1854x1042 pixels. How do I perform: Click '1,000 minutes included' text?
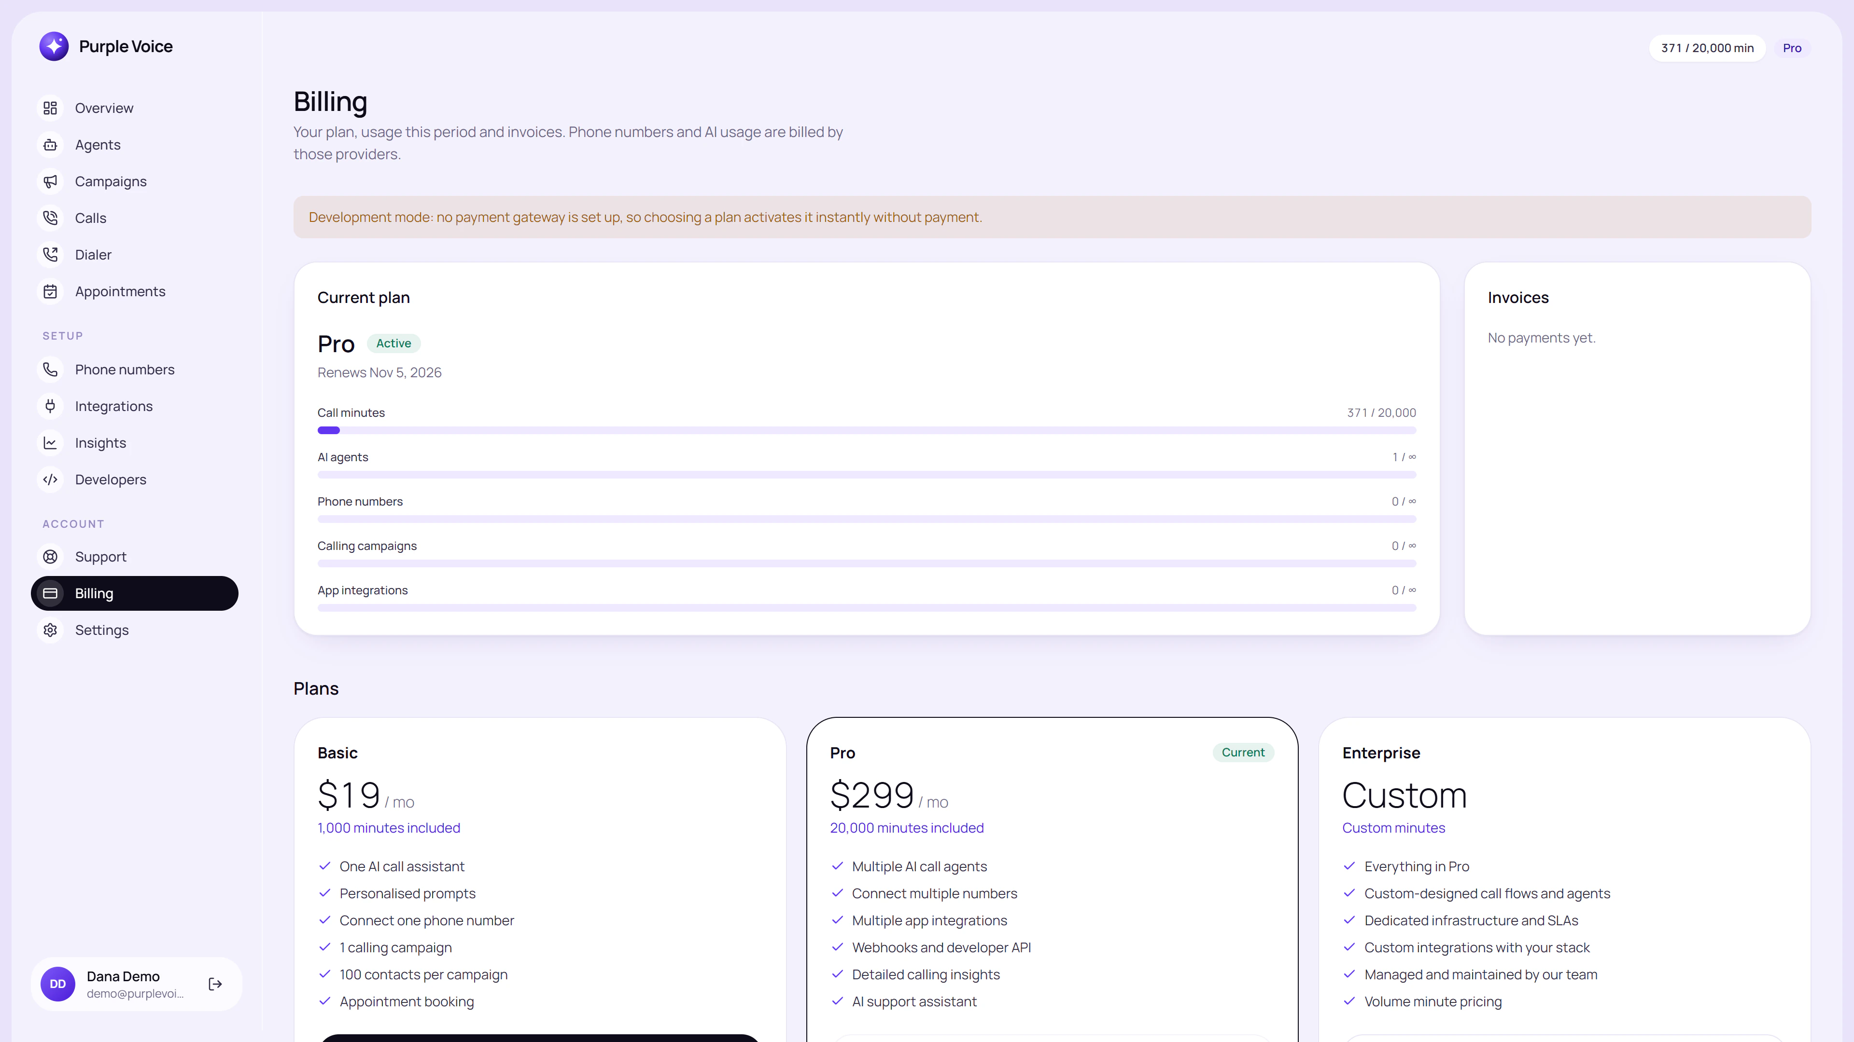click(389, 828)
